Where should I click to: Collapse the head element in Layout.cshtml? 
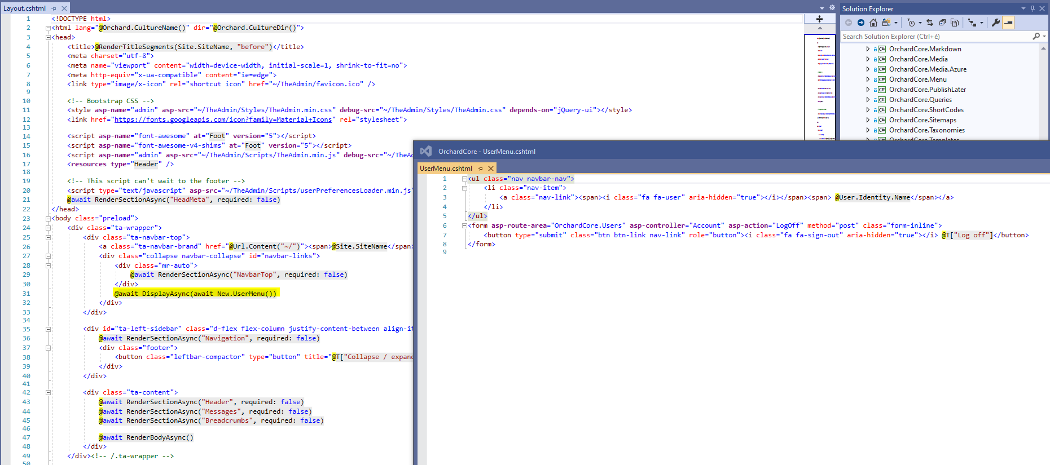(x=48, y=37)
